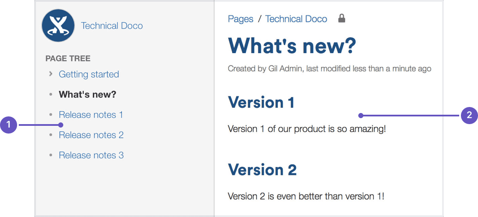Open Release notes 1 page
The image size is (478, 217).
[91, 115]
